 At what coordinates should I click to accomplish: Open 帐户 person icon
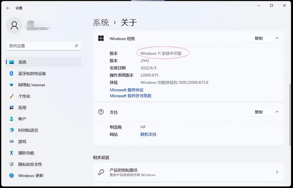coord(11,119)
